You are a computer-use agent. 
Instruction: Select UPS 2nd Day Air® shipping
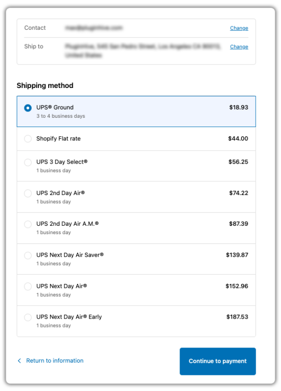pos(28,194)
